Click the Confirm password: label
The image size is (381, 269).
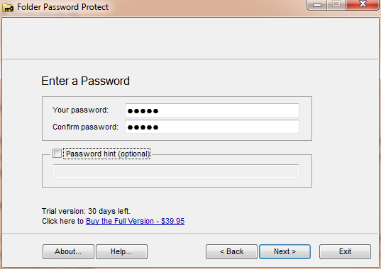85,127
